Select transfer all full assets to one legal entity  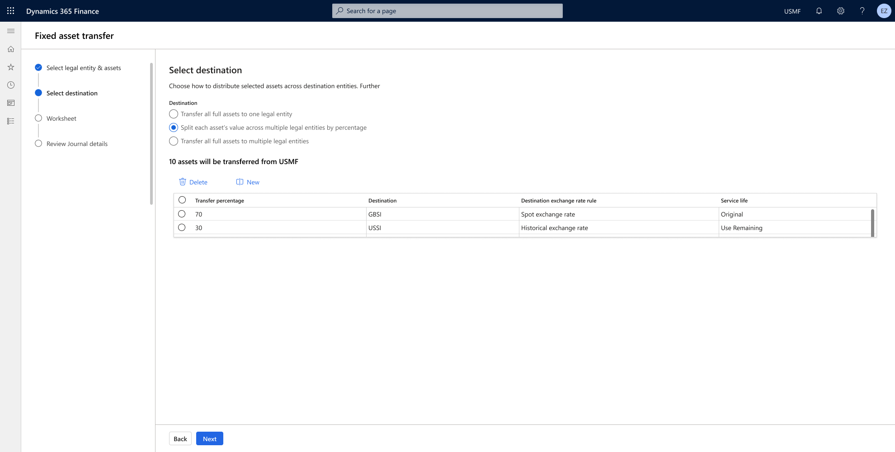click(x=174, y=114)
